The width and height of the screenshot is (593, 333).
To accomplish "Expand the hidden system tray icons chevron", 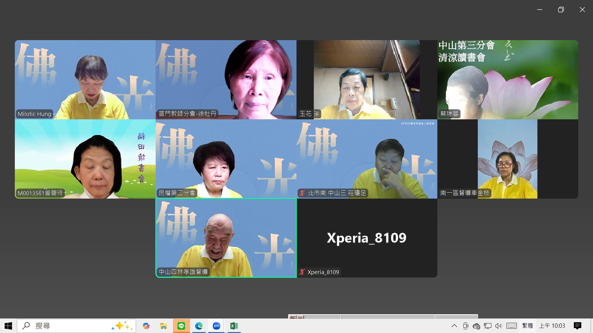I will click(454, 326).
